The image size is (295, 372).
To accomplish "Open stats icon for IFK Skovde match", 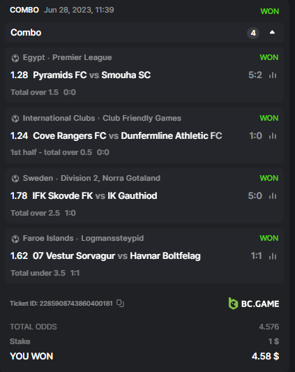I will tap(273, 196).
